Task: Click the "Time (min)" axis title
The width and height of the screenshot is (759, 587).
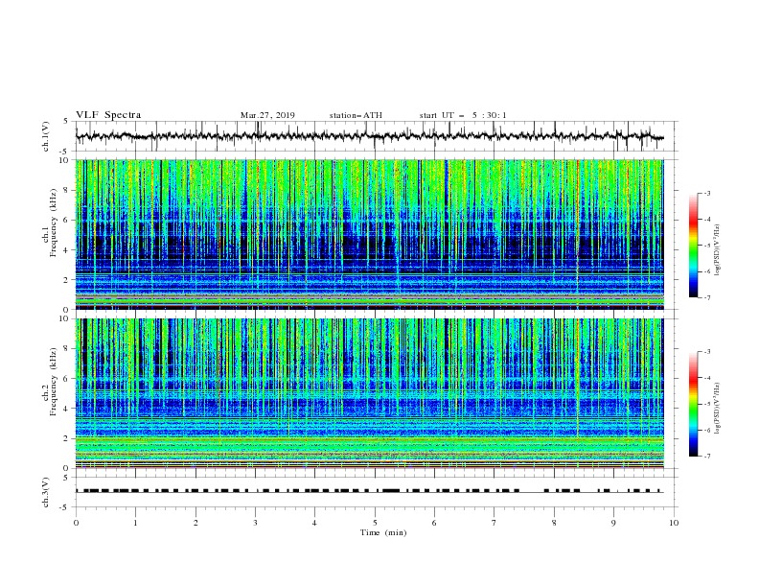Action: tap(383, 532)
